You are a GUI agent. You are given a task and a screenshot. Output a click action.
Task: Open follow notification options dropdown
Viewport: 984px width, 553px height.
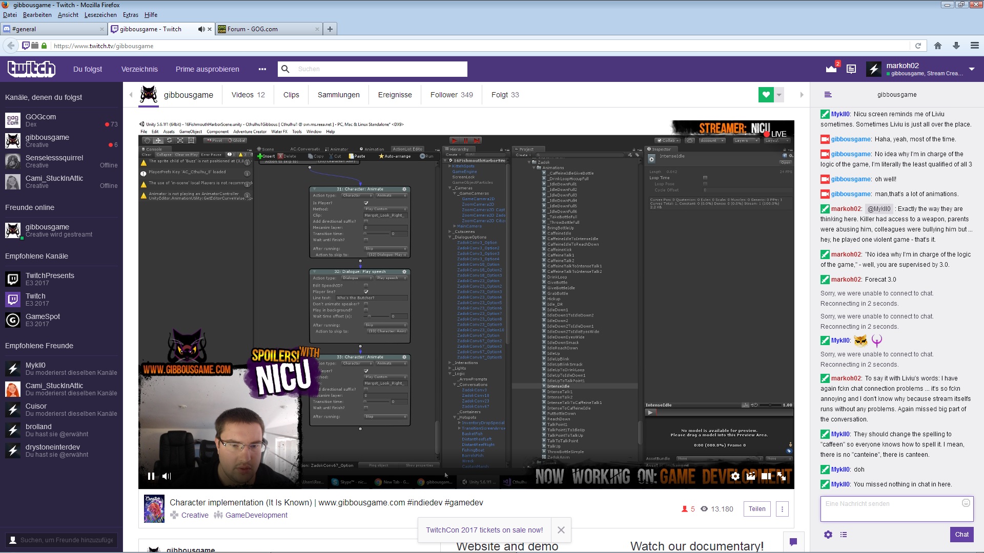(779, 95)
